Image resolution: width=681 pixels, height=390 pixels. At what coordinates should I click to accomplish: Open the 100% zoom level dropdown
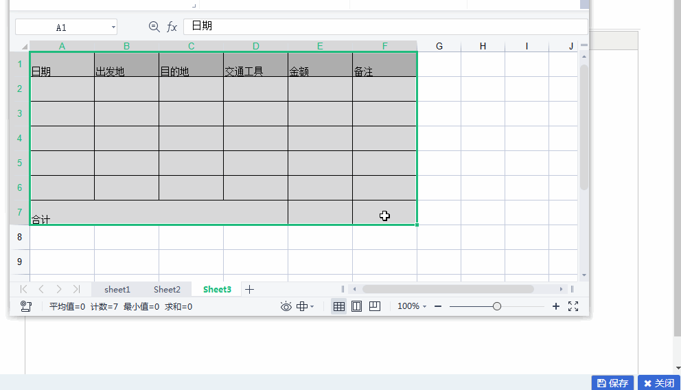(x=412, y=306)
